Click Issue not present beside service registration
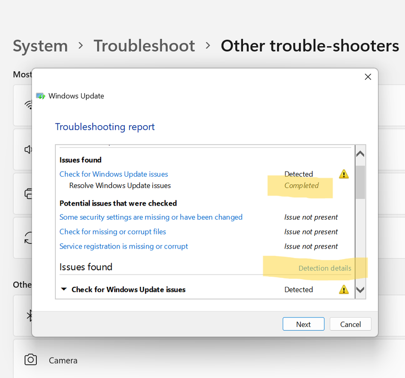This screenshot has width=405, height=378. pyautogui.click(x=311, y=246)
